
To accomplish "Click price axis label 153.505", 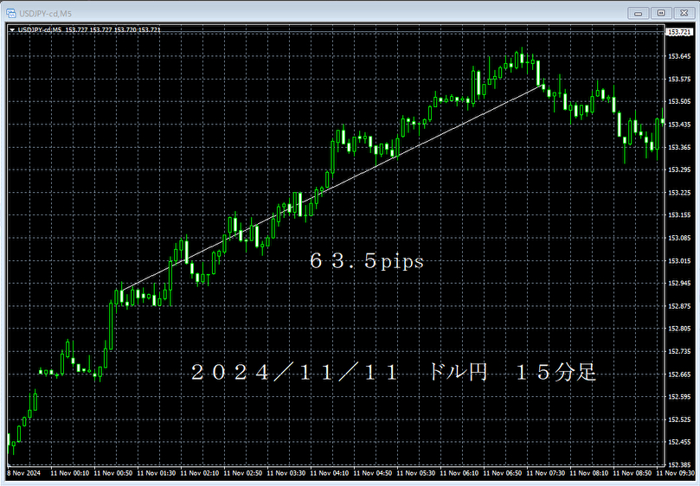I will (679, 101).
